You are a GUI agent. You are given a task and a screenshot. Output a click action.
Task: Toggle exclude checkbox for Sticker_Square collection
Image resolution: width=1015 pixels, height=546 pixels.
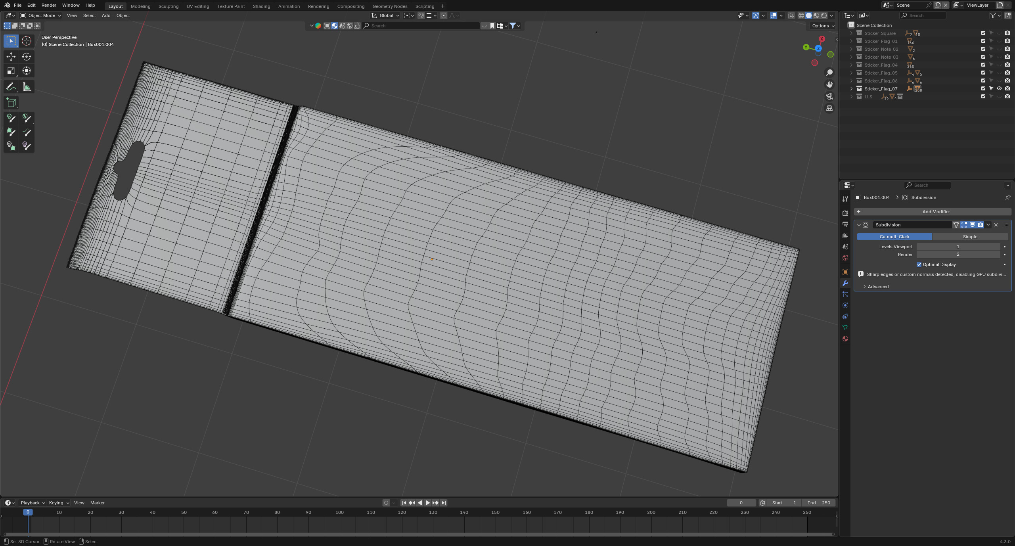pos(983,33)
